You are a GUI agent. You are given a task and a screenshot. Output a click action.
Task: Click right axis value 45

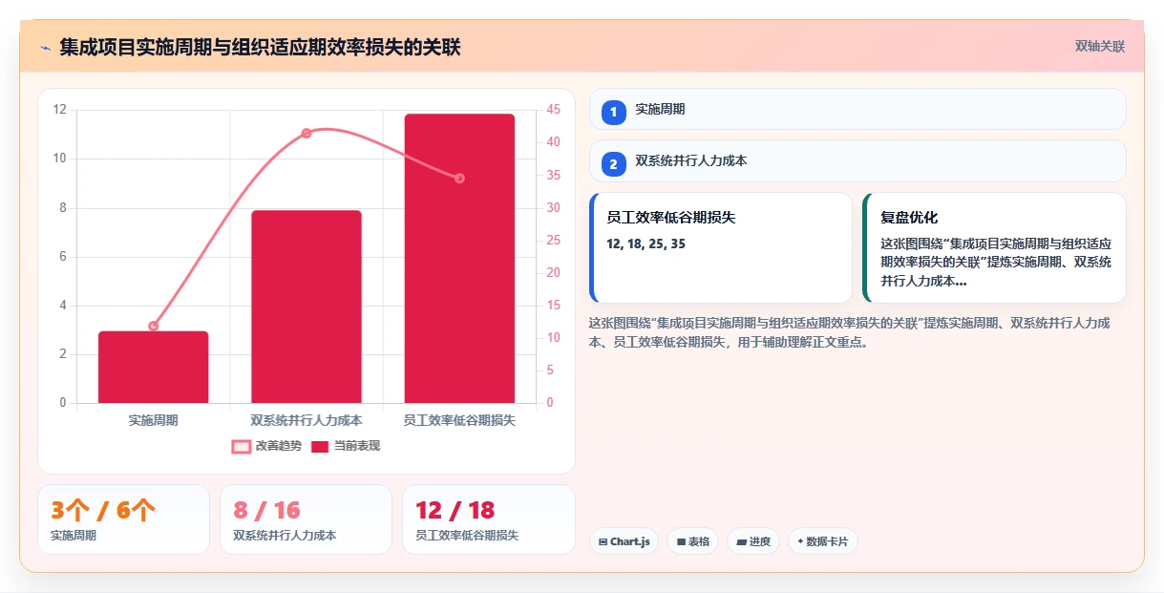click(554, 110)
